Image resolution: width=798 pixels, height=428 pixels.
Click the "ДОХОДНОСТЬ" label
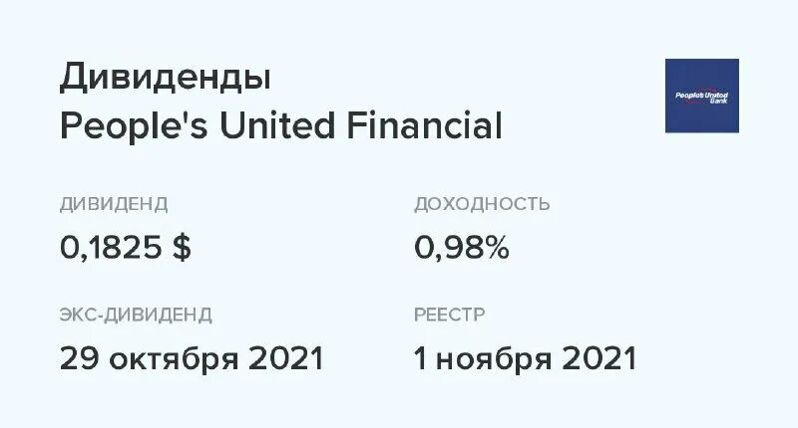[x=482, y=205]
